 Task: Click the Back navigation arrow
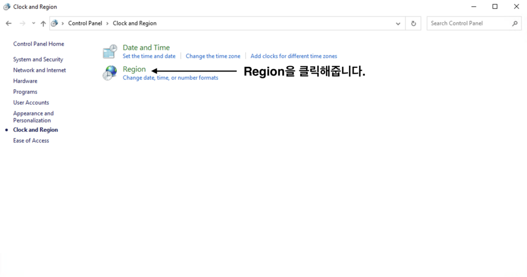tap(9, 23)
